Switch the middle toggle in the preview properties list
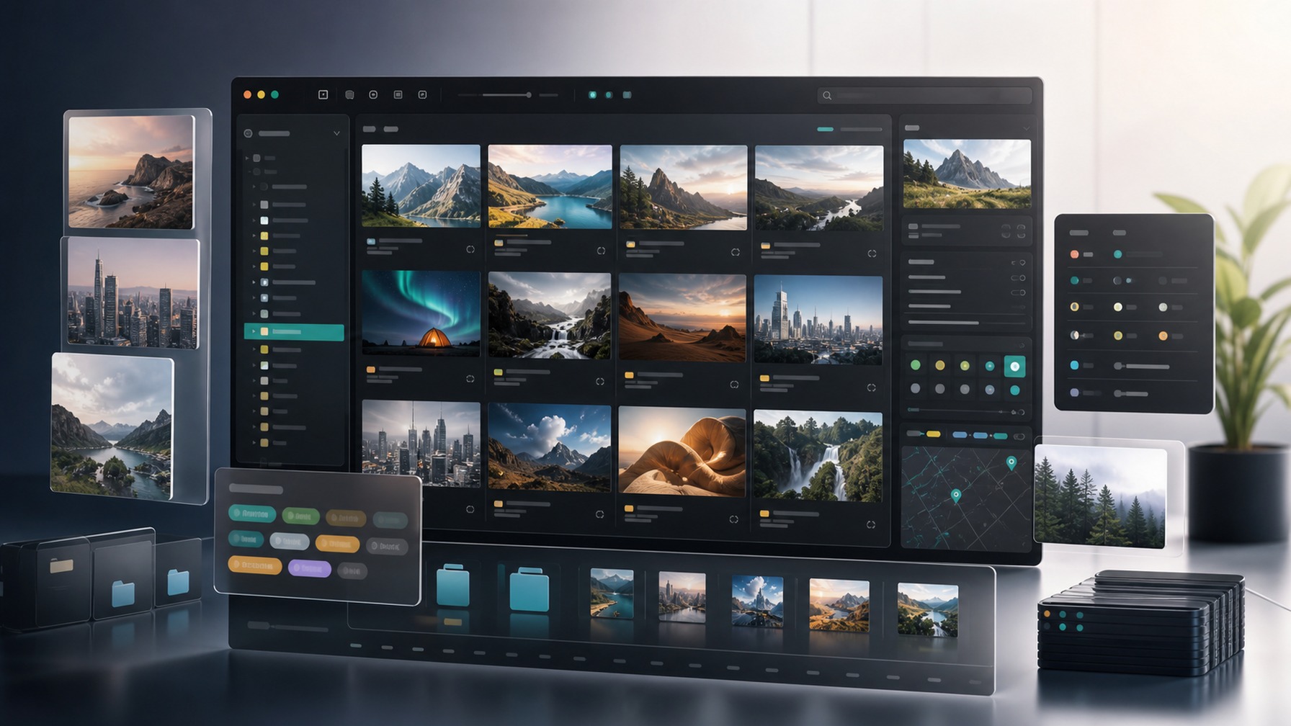1291x726 pixels. (1018, 278)
